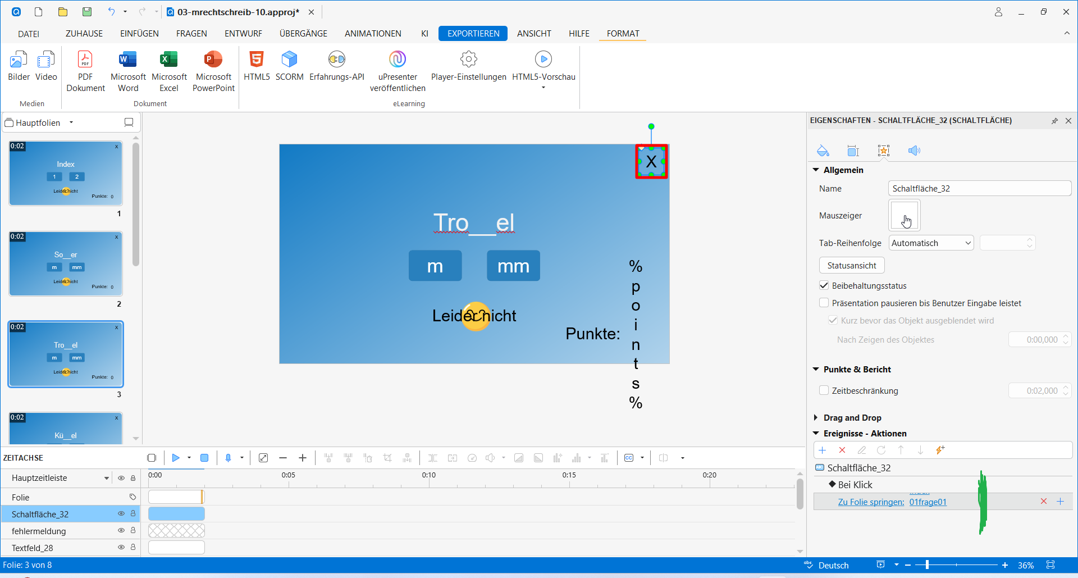Click the Statusansicht button
Image resolution: width=1078 pixels, height=578 pixels.
point(851,265)
